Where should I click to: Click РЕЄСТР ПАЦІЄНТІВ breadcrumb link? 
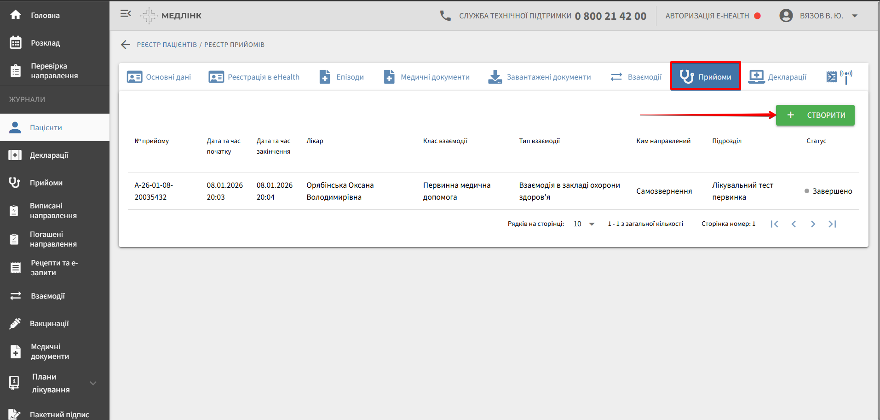[167, 45]
